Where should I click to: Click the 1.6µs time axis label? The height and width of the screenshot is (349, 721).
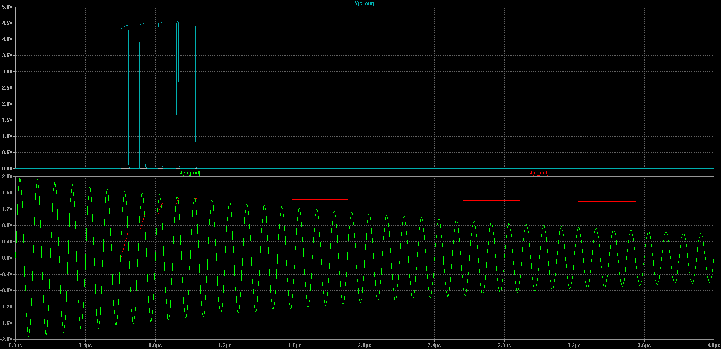pos(295,345)
